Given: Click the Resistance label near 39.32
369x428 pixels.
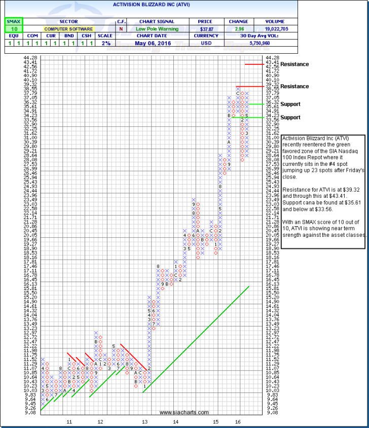Looking at the screenshot, I should 294,86.
